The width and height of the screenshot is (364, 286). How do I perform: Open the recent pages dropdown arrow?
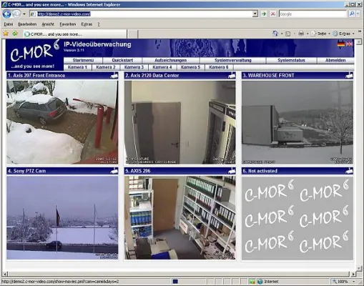24,14
